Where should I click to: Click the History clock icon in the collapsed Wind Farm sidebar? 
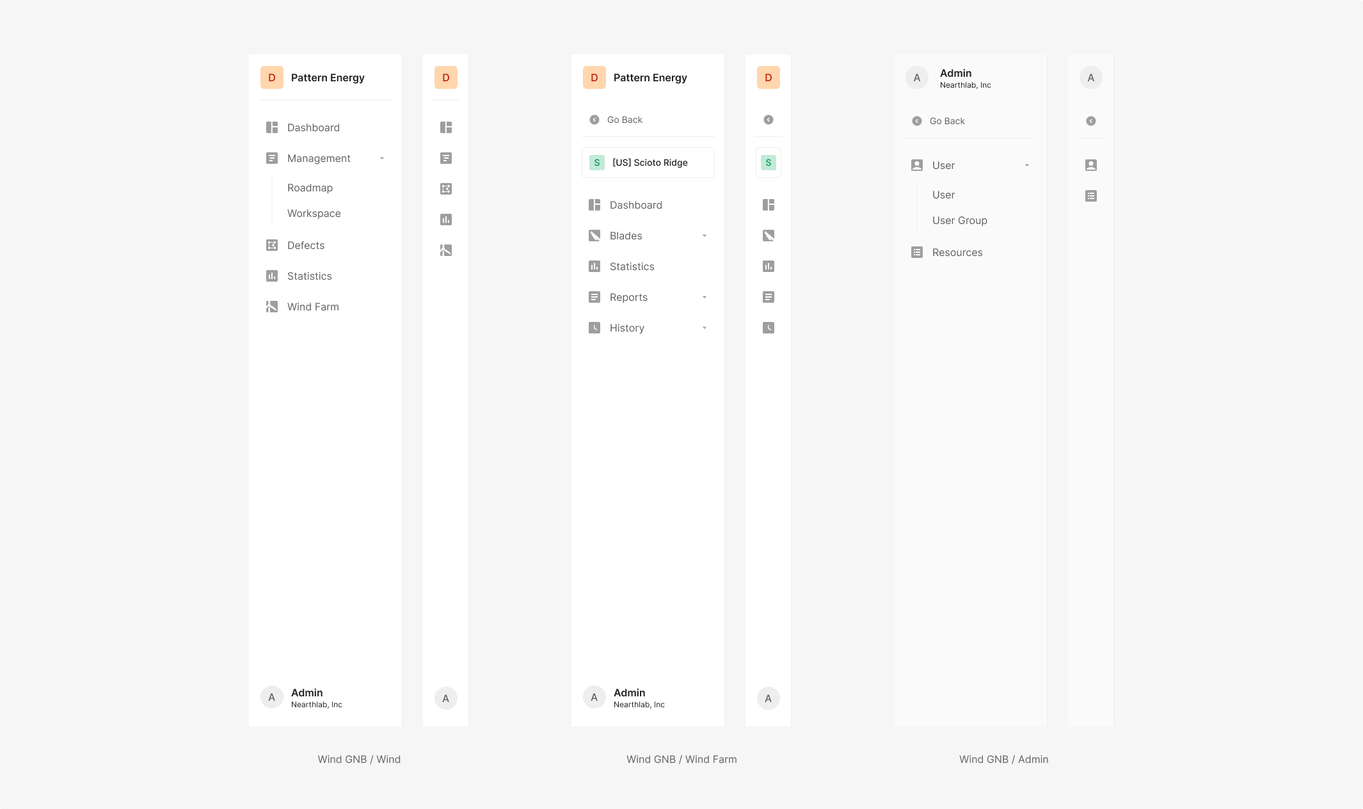click(x=769, y=328)
